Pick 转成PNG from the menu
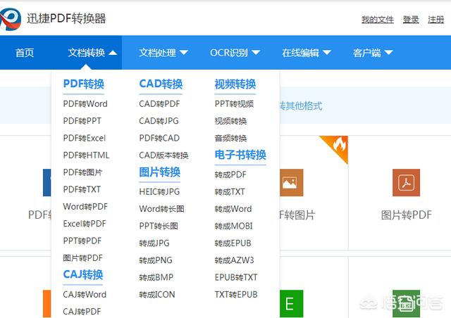451x318 pixels. click(156, 260)
